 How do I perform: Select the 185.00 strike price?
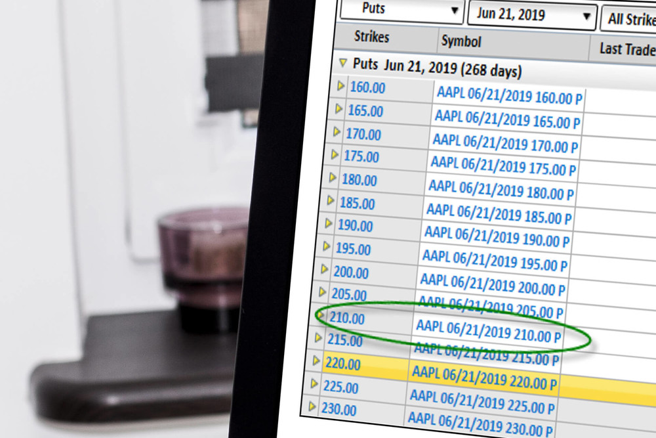357,203
